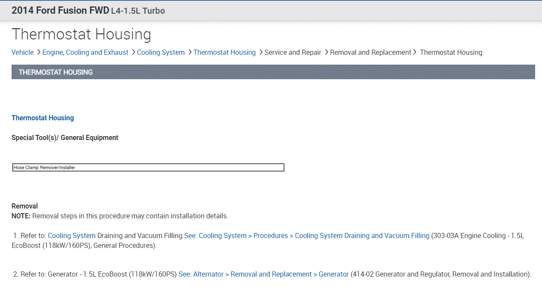The height and width of the screenshot is (292, 542).
Task: Click the final Thermostat Housing breadcrumb
Action: click(x=451, y=52)
